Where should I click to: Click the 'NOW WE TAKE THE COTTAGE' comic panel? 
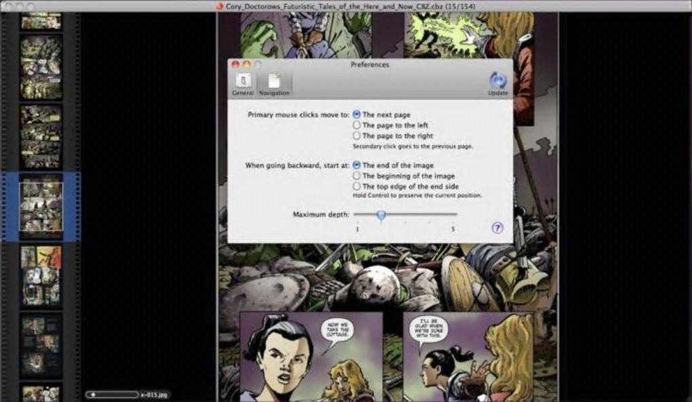coord(311,357)
